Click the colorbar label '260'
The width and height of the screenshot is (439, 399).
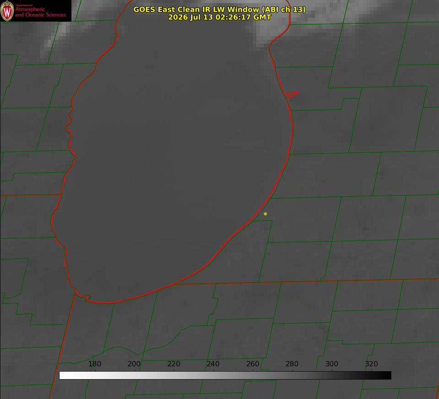coord(252,364)
